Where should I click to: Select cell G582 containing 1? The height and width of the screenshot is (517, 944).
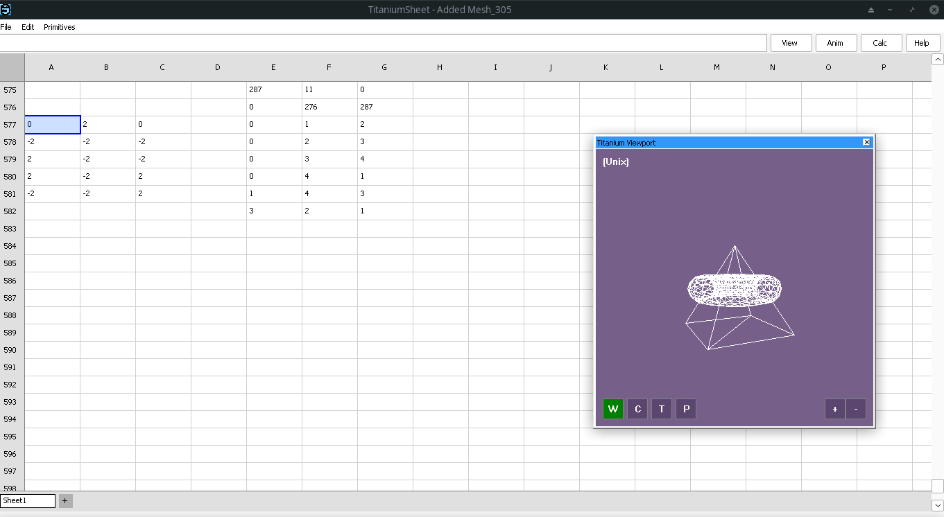[x=385, y=211]
